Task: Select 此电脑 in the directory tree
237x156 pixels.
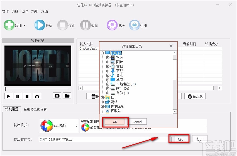Action: [116, 53]
